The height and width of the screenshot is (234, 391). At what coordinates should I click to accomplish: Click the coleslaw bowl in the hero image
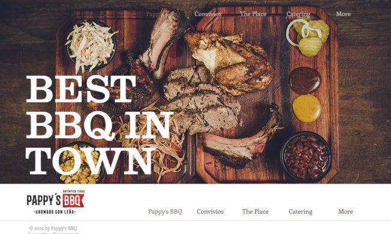(91, 45)
